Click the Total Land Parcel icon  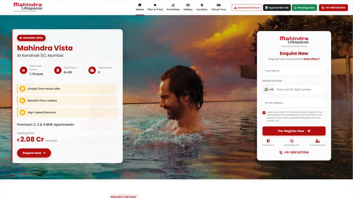24,70
